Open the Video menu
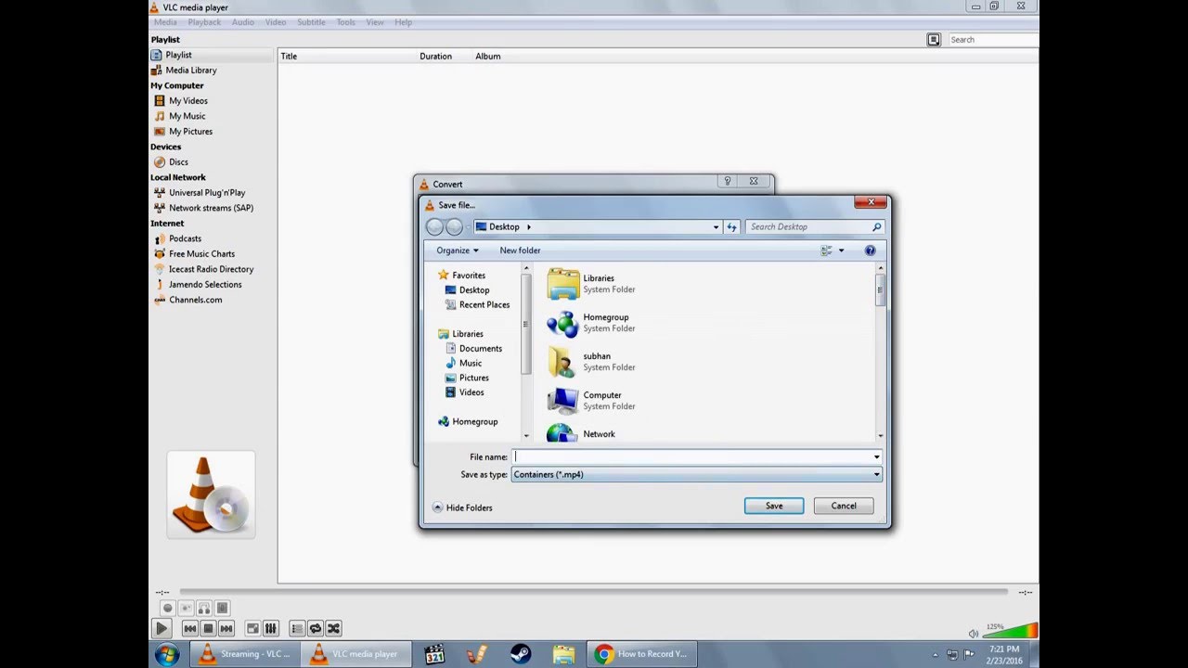The width and height of the screenshot is (1188, 668). [276, 22]
